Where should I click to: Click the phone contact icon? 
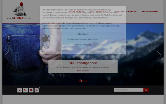[25, 90]
